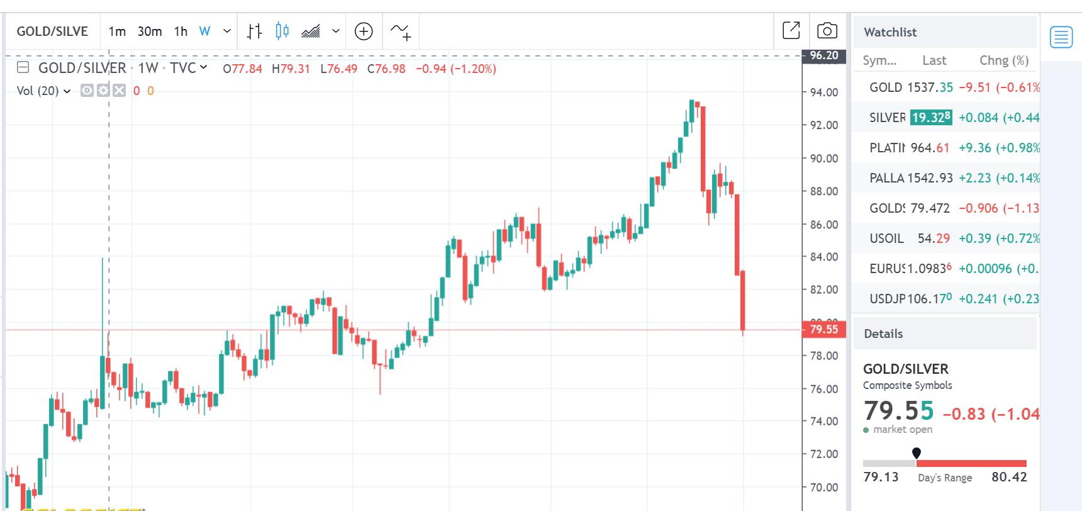Select the Bars chart style icon
Viewport: 1082px width, 511px height.
[x=255, y=31]
